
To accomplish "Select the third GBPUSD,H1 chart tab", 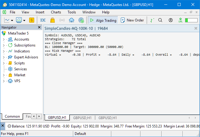I will tap(107, 118).
